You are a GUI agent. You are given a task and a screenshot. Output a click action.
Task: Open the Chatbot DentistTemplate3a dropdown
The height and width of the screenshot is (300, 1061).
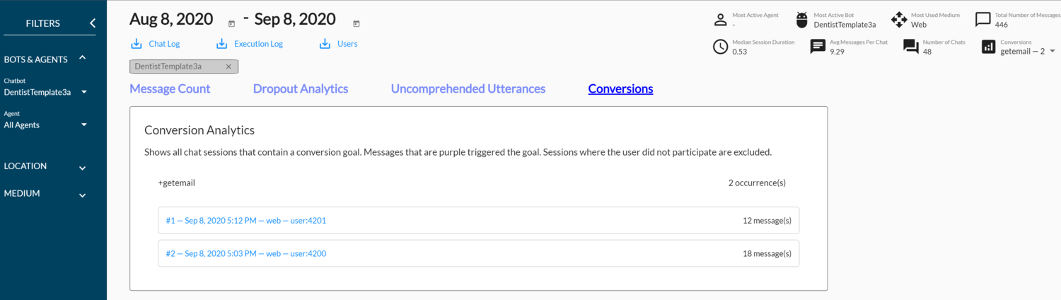pos(46,92)
